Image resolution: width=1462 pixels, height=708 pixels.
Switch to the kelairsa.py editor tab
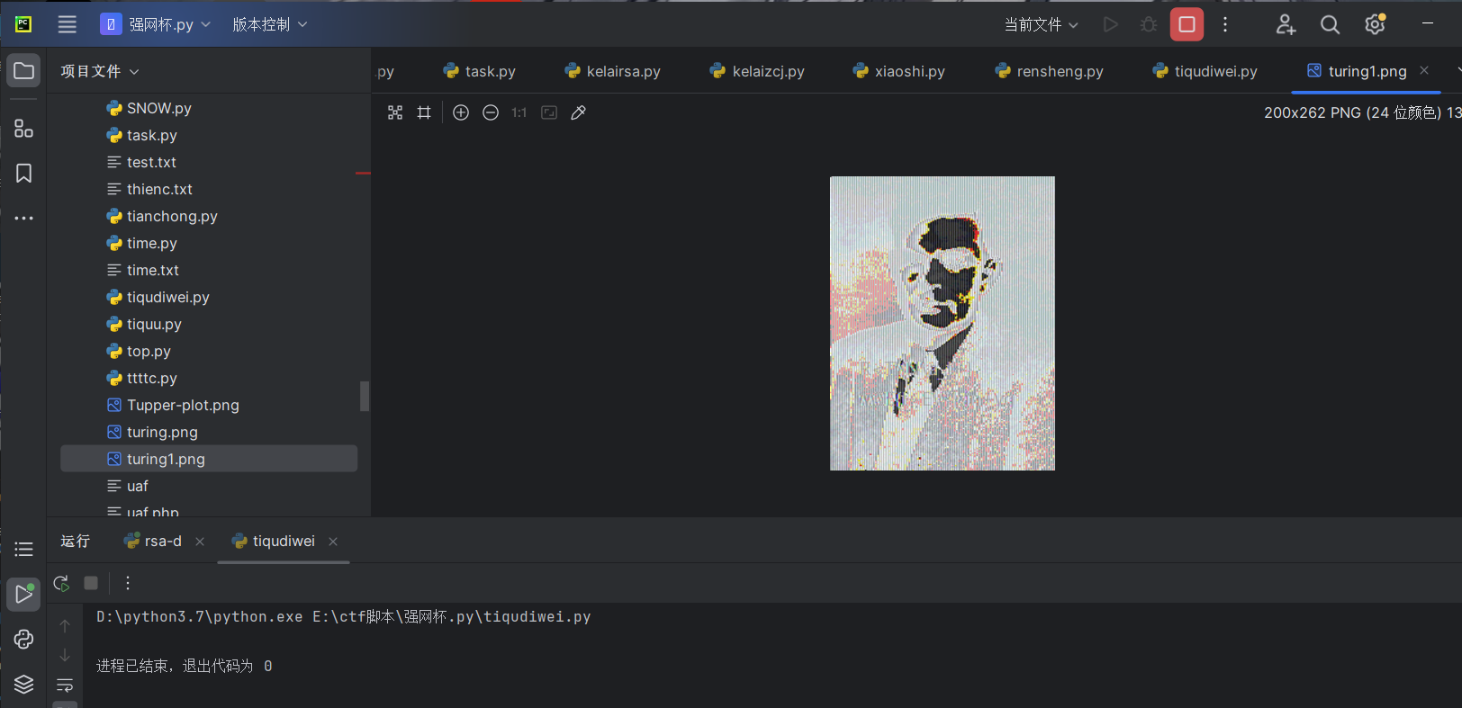pos(613,71)
